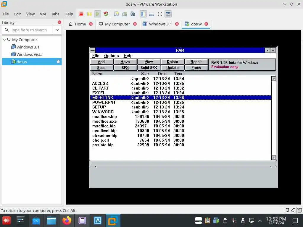The image size is (303, 227).
Task: Expand hidden system tray icons chevron
Action: coord(260,220)
